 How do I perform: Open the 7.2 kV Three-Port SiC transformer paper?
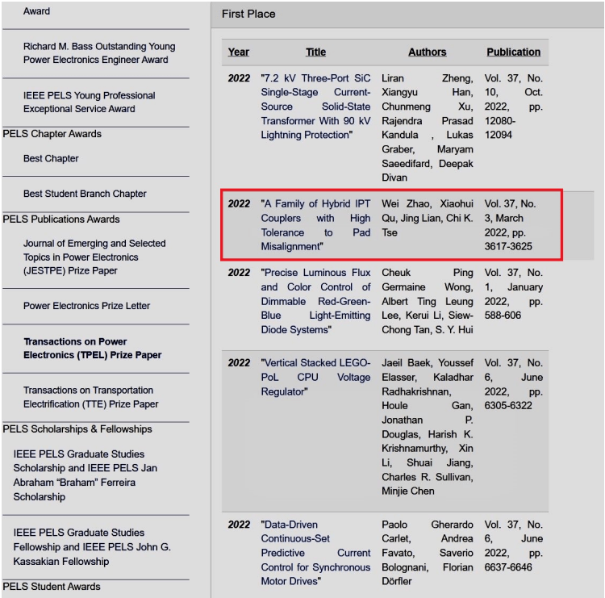pos(315,107)
